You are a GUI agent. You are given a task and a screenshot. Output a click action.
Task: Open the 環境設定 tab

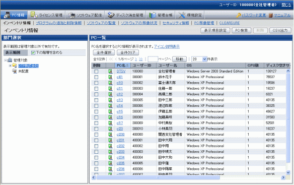coord(190,15)
